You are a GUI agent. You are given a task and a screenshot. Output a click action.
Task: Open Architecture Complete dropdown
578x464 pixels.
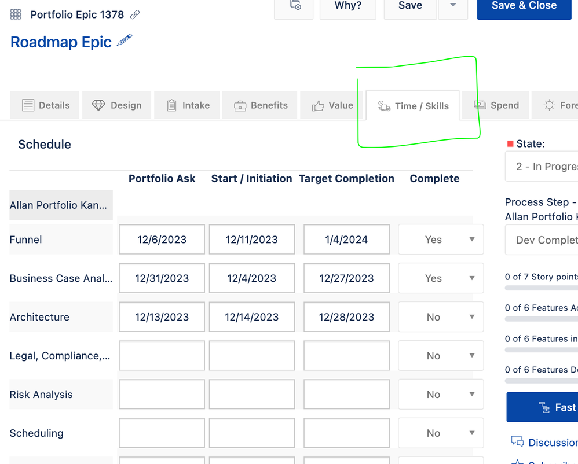[441, 316]
